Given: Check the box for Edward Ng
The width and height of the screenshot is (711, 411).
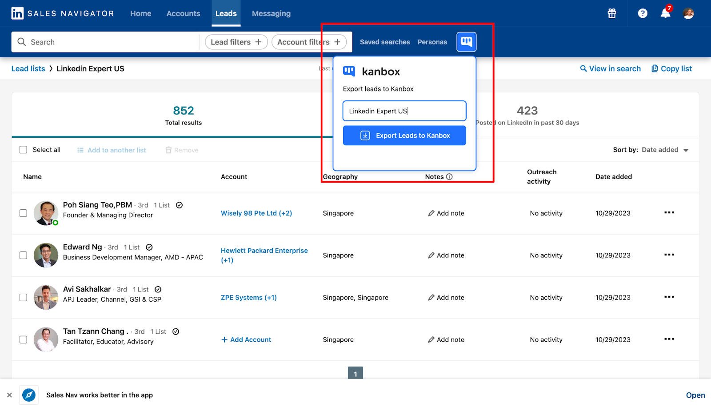Looking at the screenshot, I should 23,255.
